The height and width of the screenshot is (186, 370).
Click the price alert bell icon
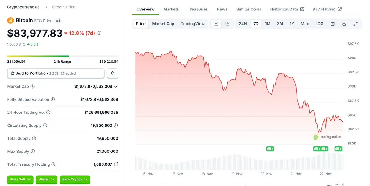113,73
